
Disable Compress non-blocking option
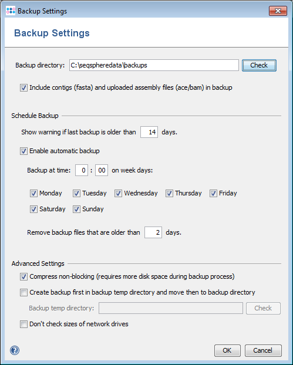click(x=23, y=276)
